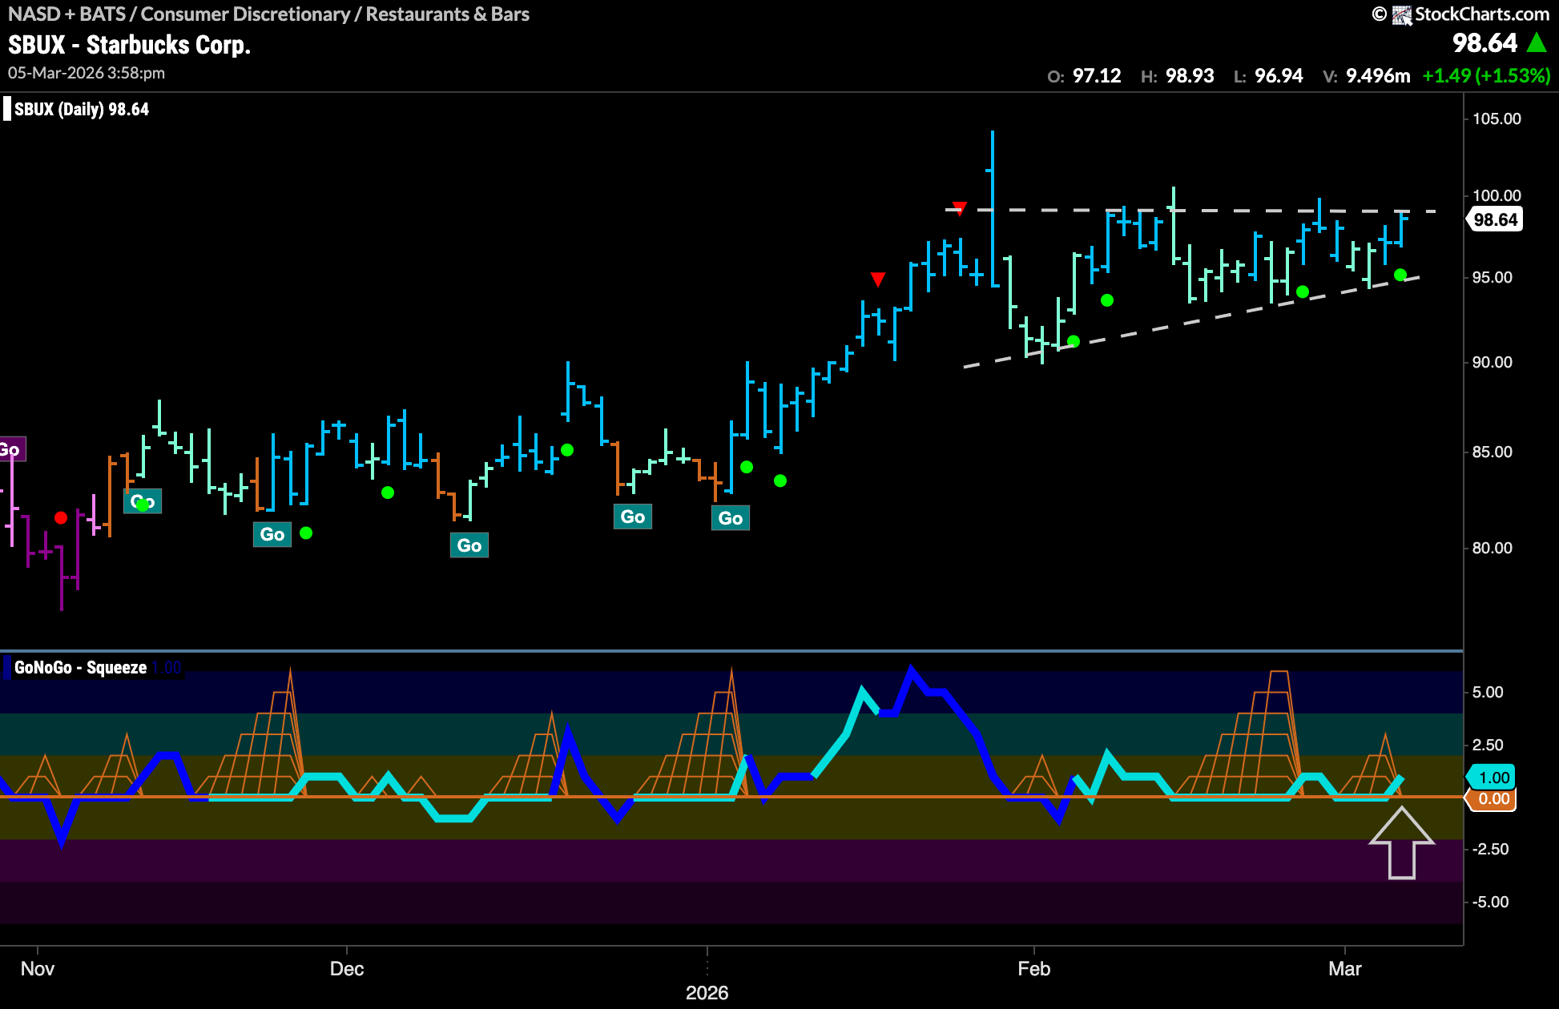Click the Go label with green dot in mid November
1559x1009 pixels.
point(143,502)
